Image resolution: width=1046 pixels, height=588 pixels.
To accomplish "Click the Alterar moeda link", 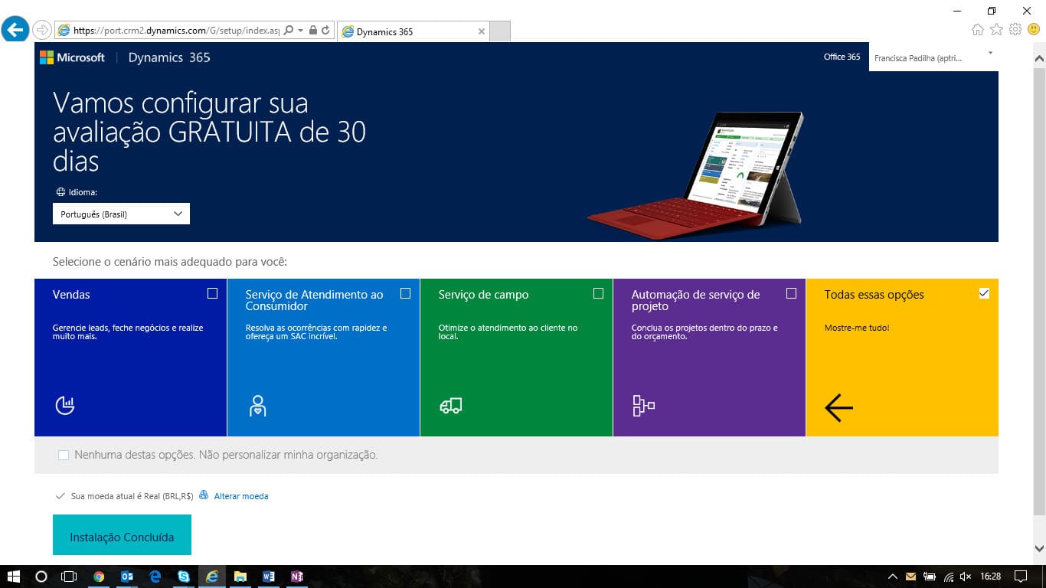I will pyautogui.click(x=240, y=496).
